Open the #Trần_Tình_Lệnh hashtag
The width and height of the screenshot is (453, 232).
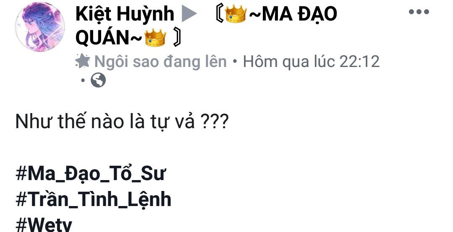click(93, 200)
